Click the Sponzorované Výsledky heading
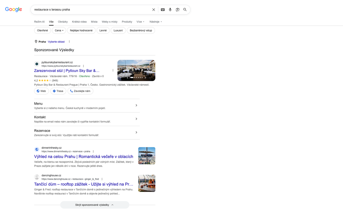343x213 pixels. point(54,50)
